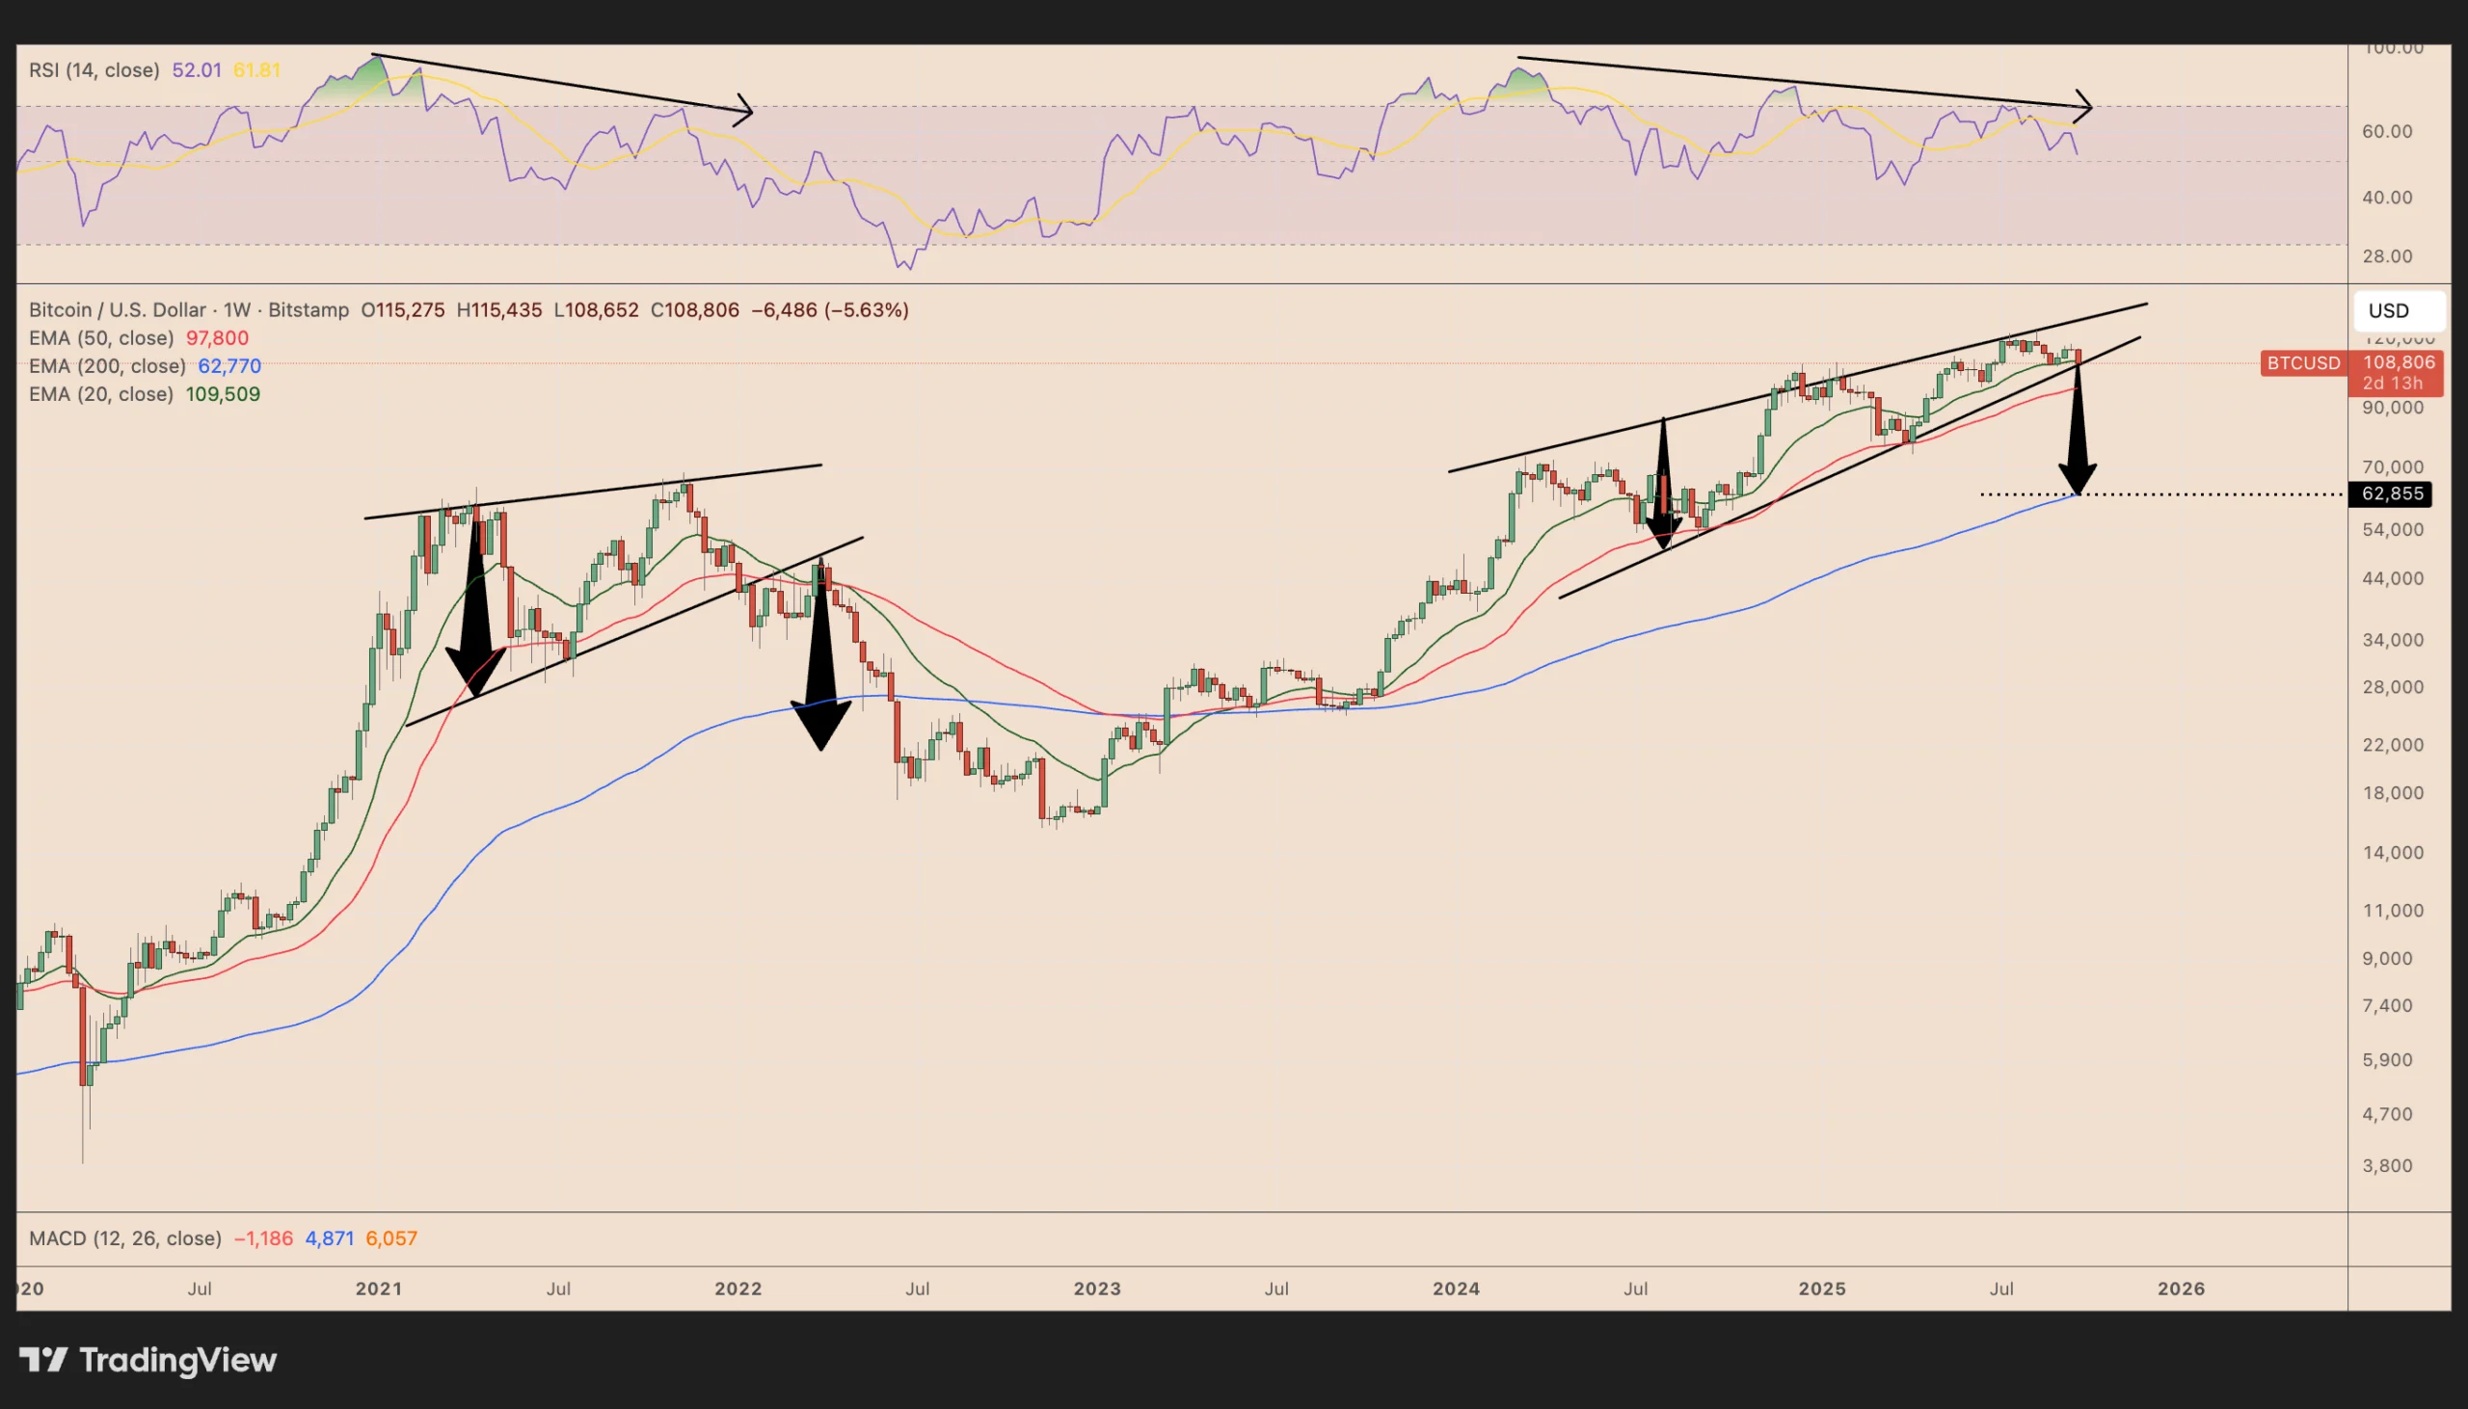The width and height of the screenshot is (2468, 1409).
Task: Select the EMA (20, close) legend
Action: 100,394
